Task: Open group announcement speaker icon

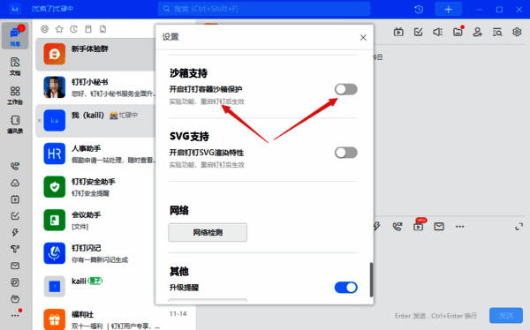Action: click(x=438, y=32)
